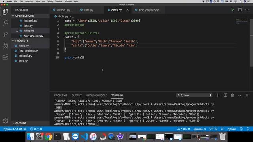Image resolution: width=253 pixels, height=142 pixels.
Task: Open the terminal selector dropdown 3: Python
Action: click(194, 95)
